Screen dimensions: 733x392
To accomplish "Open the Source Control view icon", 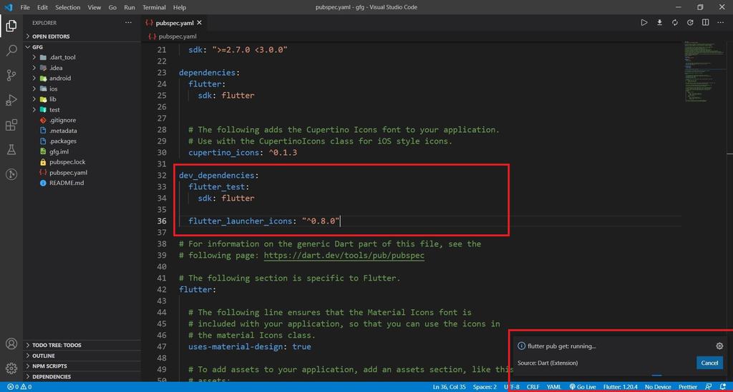I will (11, 75).
